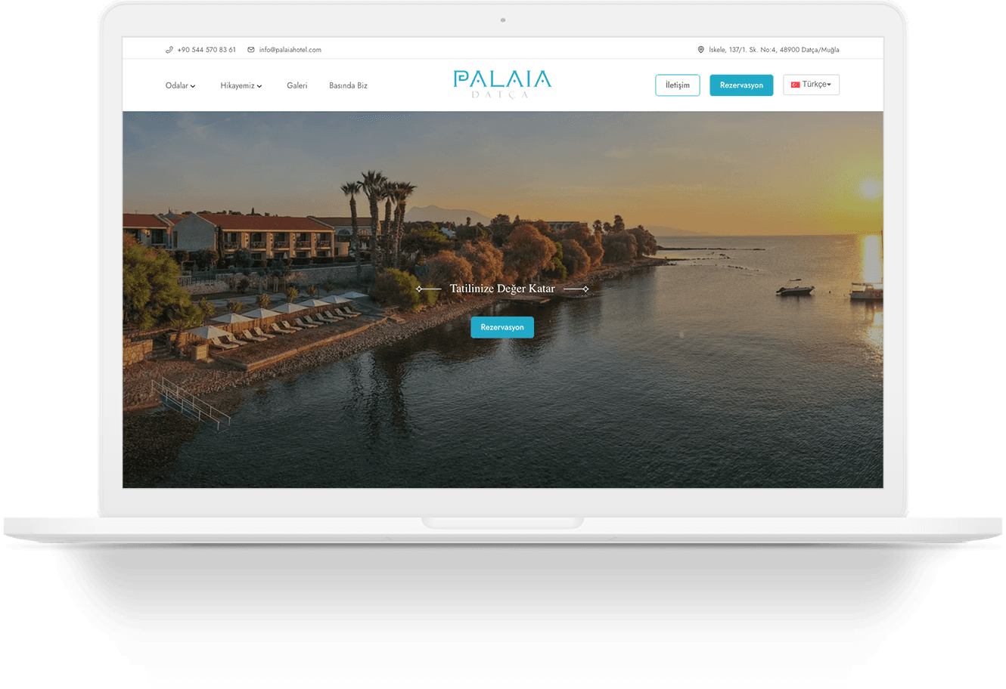Viewport: 1006px width, 689px height.
Task: Expand the Hikayemiz dropdown menu
Action: click(x=241, y=86)
